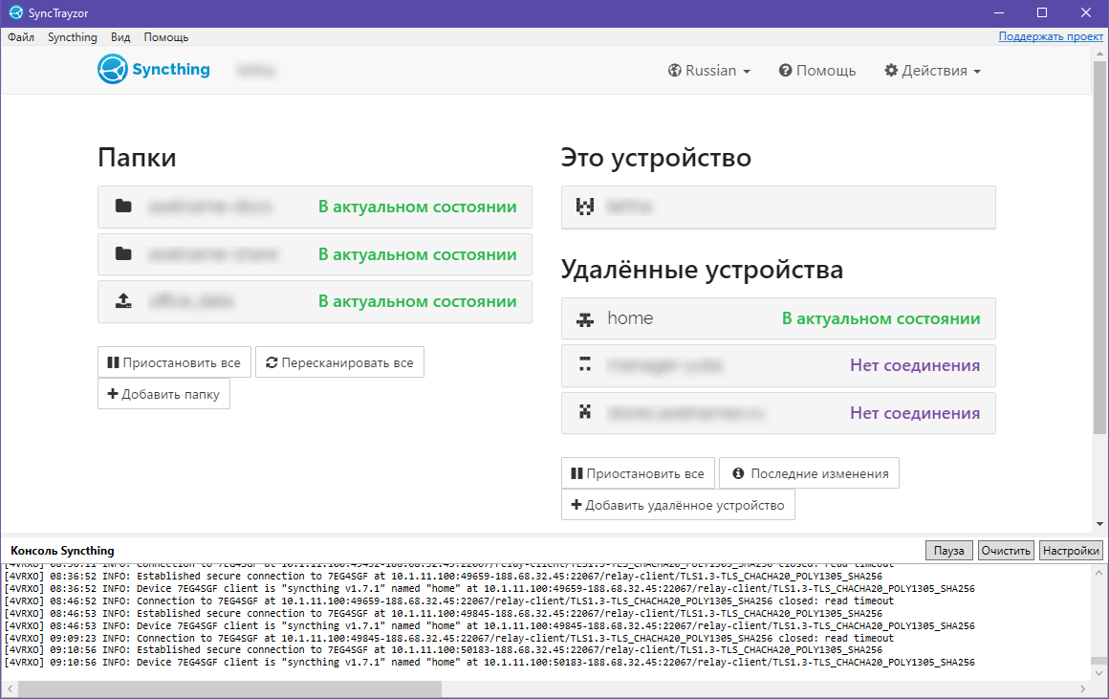The width and height of the screenshot is (1109, 699).
Task: Click the upload icon of third folder
Action: pos(123,300)
